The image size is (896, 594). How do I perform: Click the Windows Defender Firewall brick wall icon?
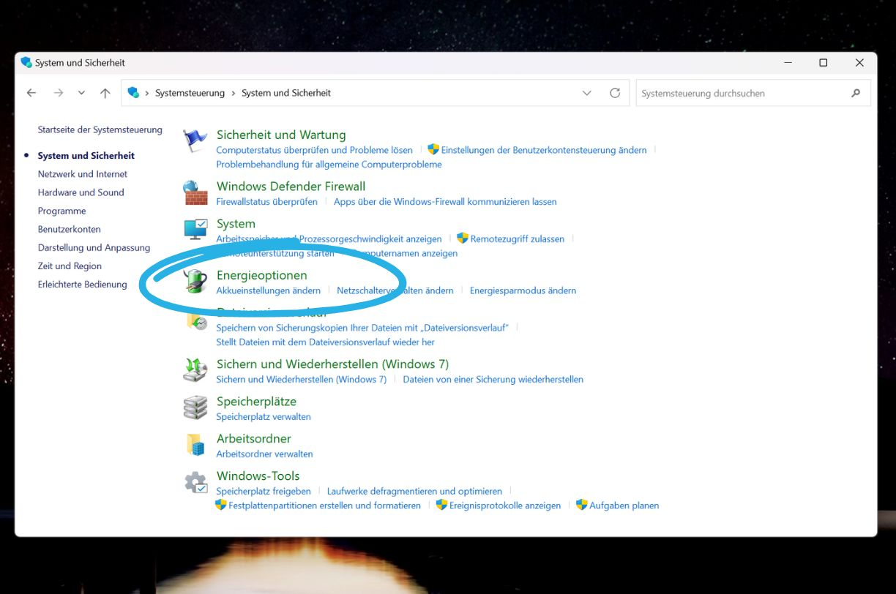pos(195,192)
